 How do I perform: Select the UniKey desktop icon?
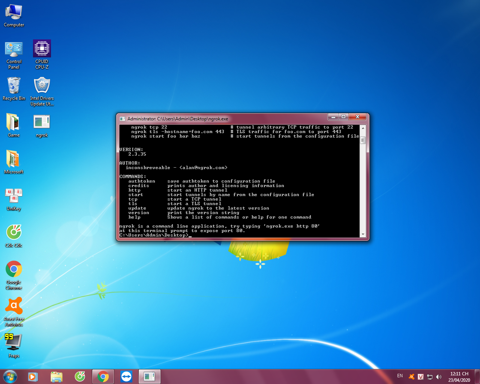tap(14, 196)
